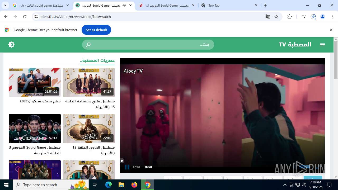Launch Firefox from taskbar
This screenshot has height=190, width=338.
(134, 185)
